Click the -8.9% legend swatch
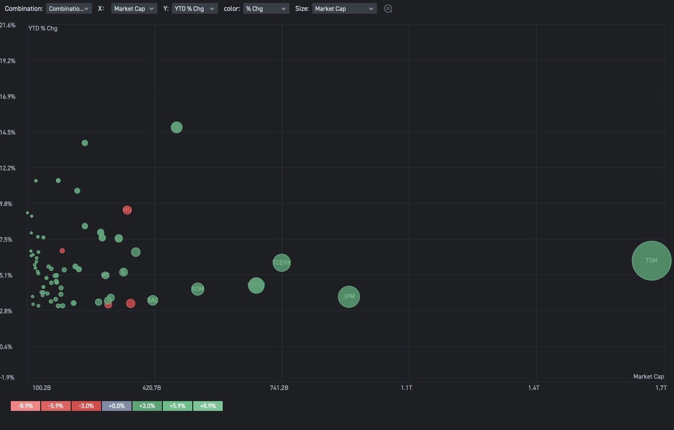 tap(26, 406)
